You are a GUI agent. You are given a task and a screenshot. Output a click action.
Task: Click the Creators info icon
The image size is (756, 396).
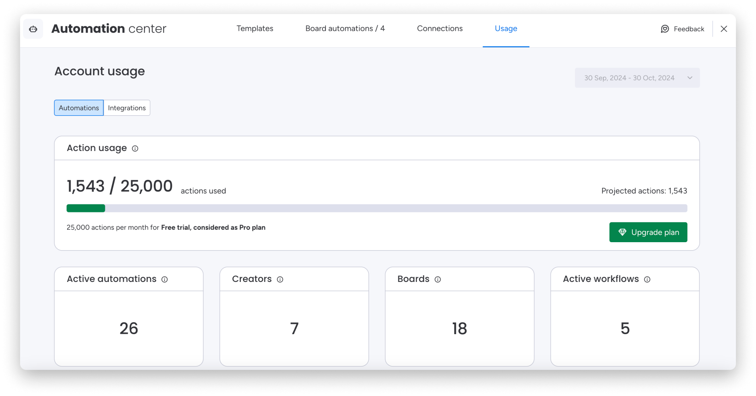pos(280,280)
